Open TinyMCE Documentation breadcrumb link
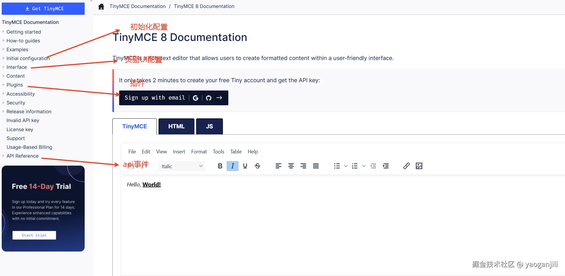Image resolution: width=565 pixels, height=276 pixels. pyautogui.click(x=138, y=6)
